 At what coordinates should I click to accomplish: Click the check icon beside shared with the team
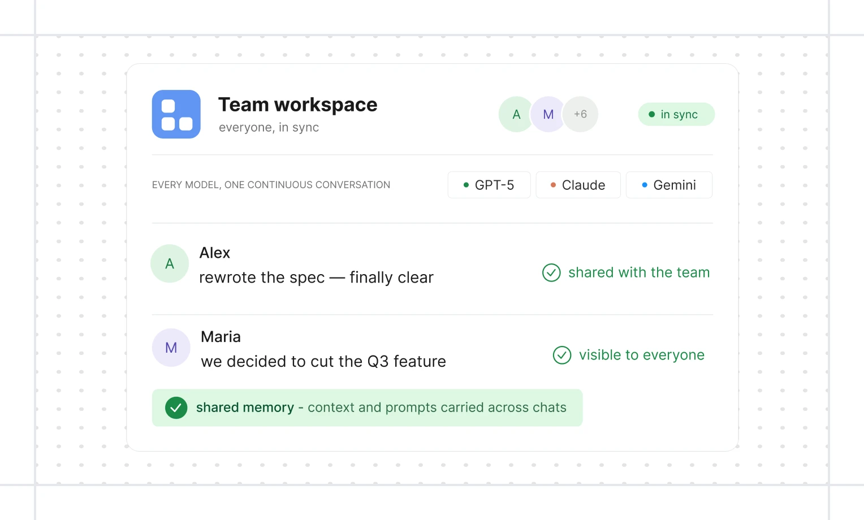pos(551,272)
